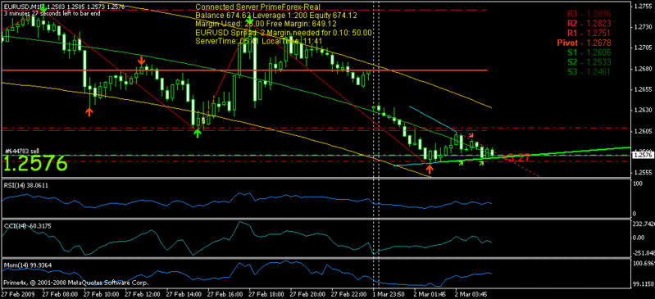Screen dimensions: 655x299
Task: Click the 99.1158 value on the Momentum scale
Action: pyautogui.click(x=644, y=283)
